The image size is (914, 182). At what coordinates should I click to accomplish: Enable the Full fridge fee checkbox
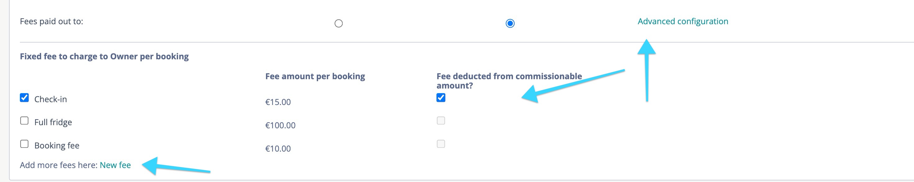[x=25, y=121]
